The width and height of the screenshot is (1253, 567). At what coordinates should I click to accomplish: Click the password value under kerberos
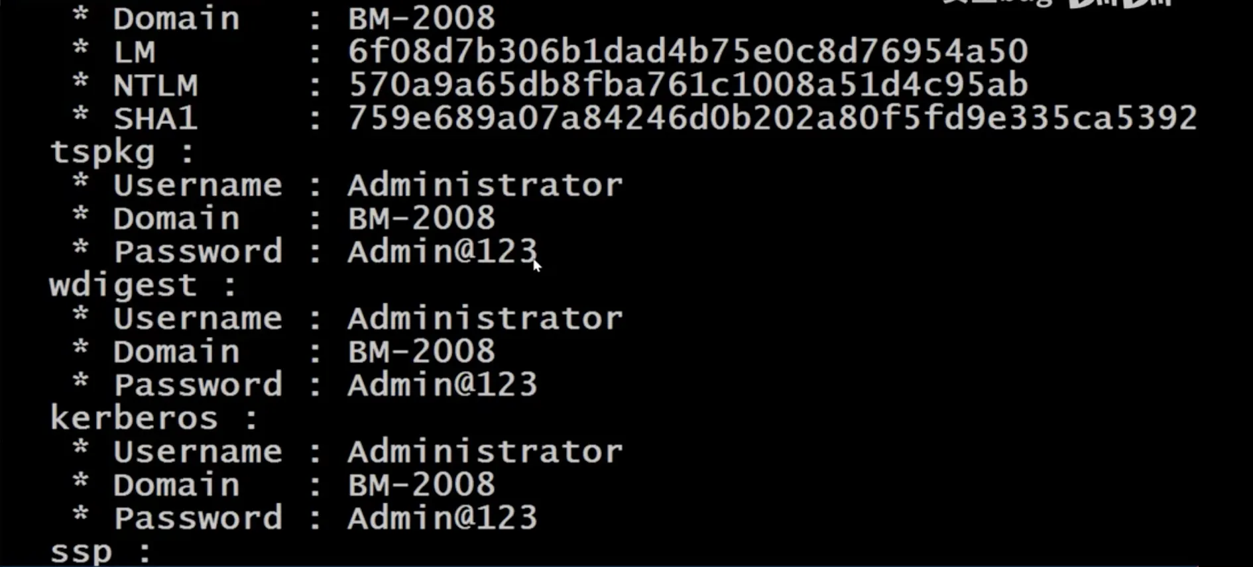tap(442, 518)
